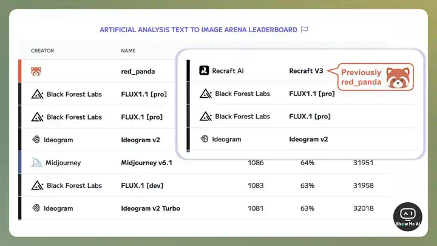437x246 pixels.
Task: Open the leaderboard title link
Action: pos(198,30)
